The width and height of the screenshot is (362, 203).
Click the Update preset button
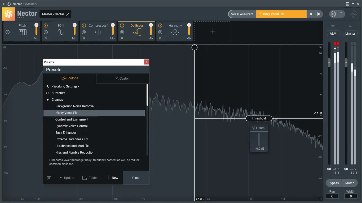pos(67,178)
